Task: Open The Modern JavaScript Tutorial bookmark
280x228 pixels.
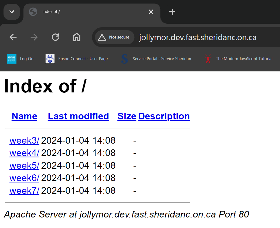Action: pyautogui.click(x=238, y=59)
